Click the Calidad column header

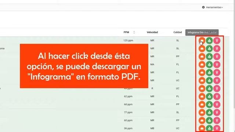(x=178, y=32)
